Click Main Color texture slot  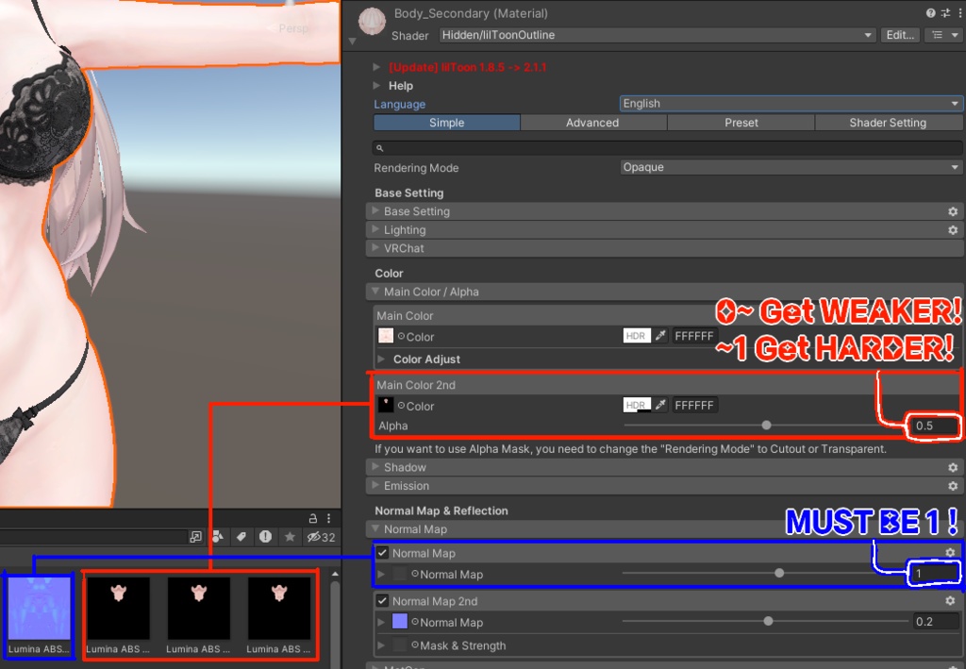click(386, 336)
